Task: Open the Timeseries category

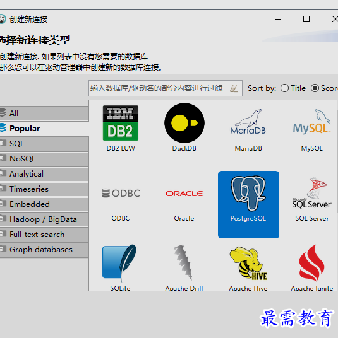Action: click(44, 189)
